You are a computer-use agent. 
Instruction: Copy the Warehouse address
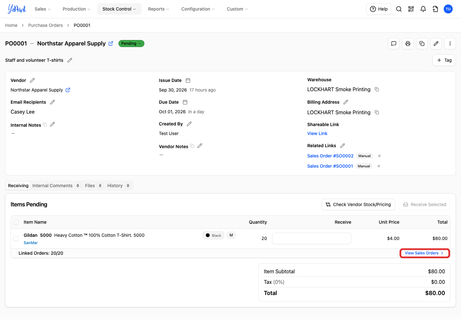click(377, 89)
